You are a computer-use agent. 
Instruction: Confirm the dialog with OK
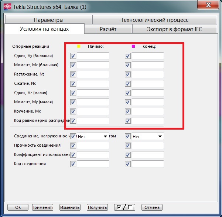tap(18, 207)
